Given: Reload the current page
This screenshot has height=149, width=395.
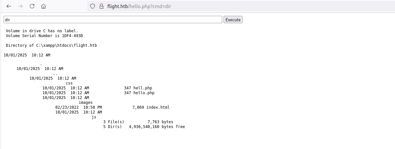Looking at the screenshot, I should click(x=32, y=6).
